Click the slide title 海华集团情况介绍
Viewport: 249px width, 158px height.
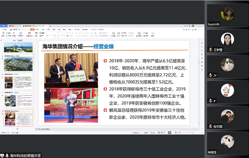(x=63, y=46)
